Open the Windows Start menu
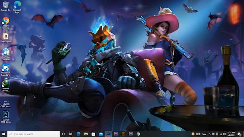The image size is (244, 137). coord(3,134)
